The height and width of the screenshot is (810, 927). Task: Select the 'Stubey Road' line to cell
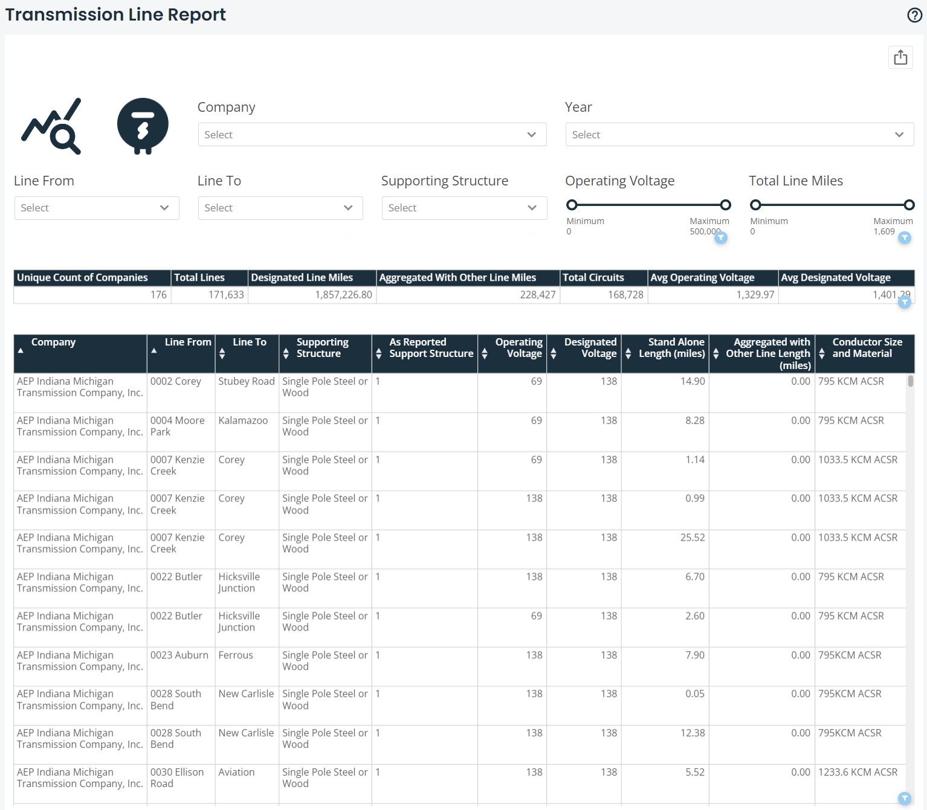[x=247, y=393]
